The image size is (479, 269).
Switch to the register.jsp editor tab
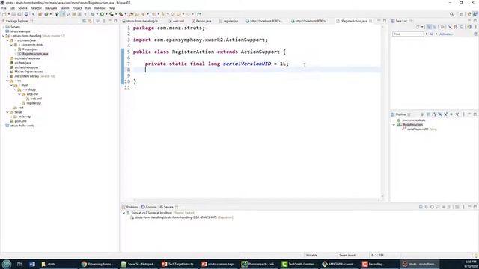click(229, 21)
